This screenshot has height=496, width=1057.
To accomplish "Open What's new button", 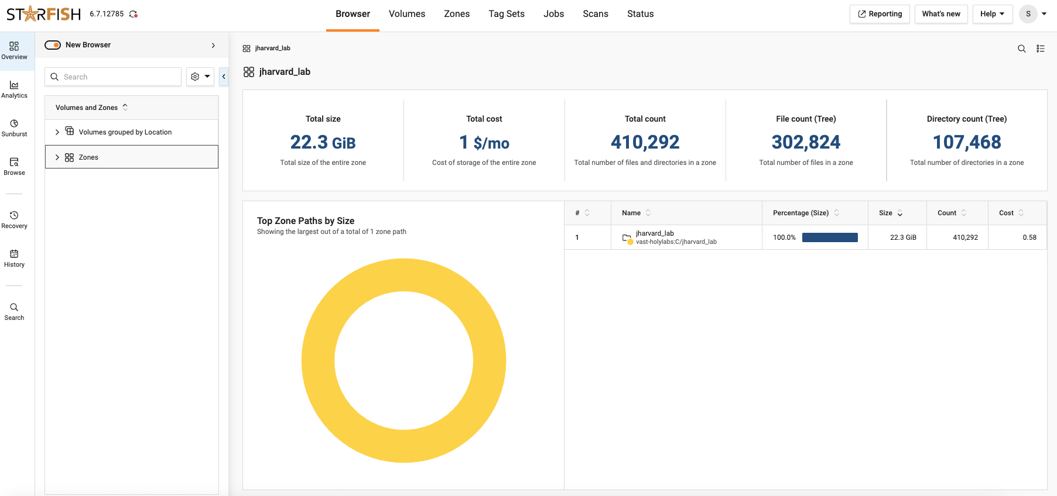I will pyautogui.click(x=940, y=14).
